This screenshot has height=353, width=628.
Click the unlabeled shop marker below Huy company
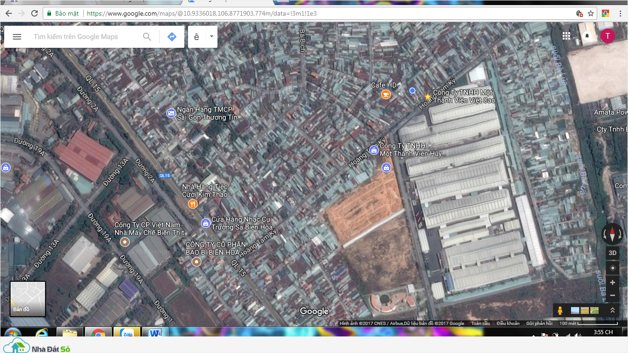(x=387, y=168)
